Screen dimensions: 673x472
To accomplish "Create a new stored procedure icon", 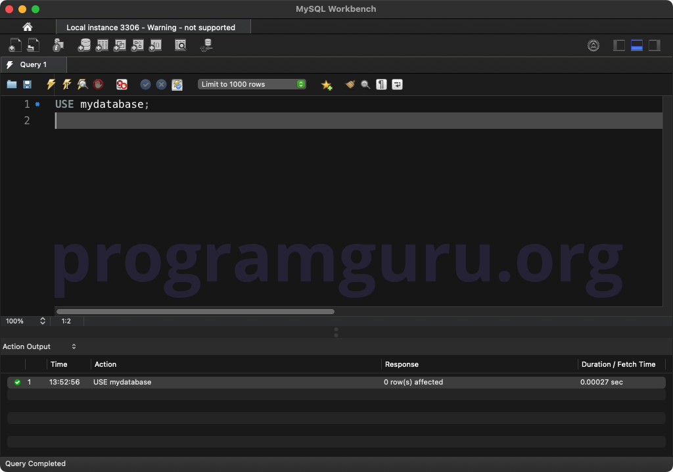I will (137, 45).
